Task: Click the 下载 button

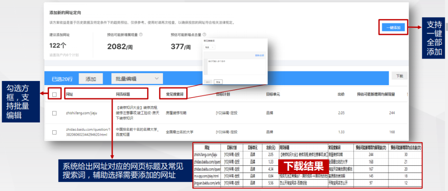Action: point(399,76)
